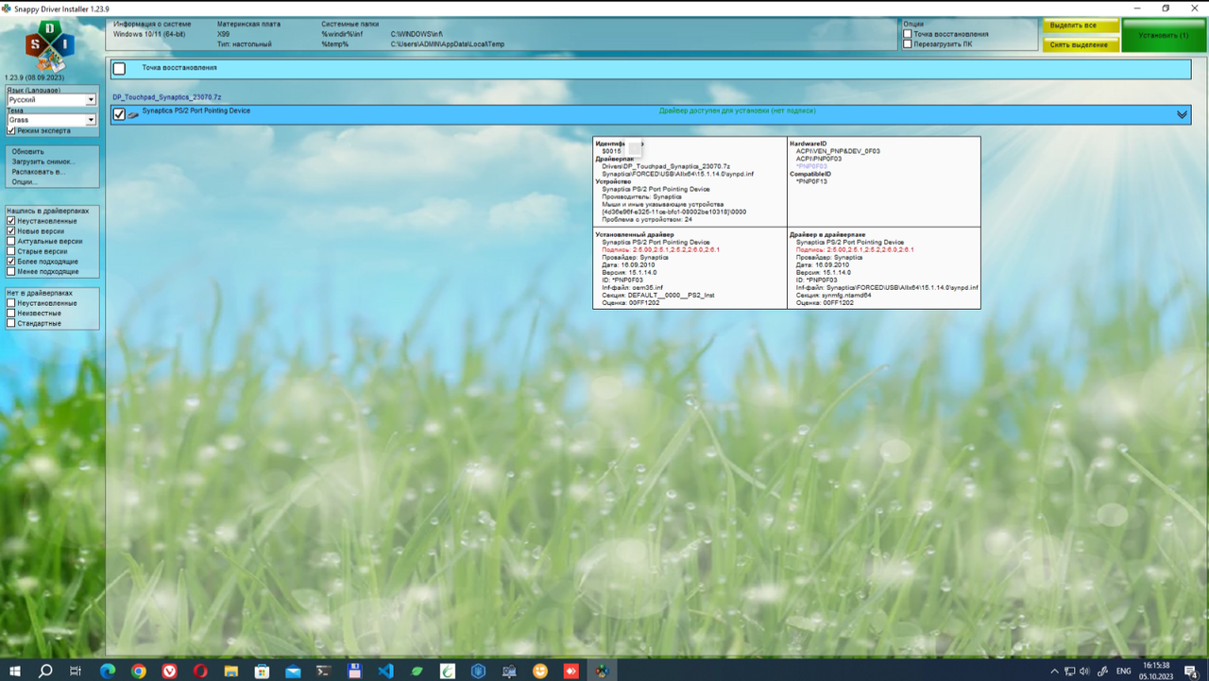1209x681 pixels.
Task: Open Visual Studio Code from the taskbar
Action: 385,671
